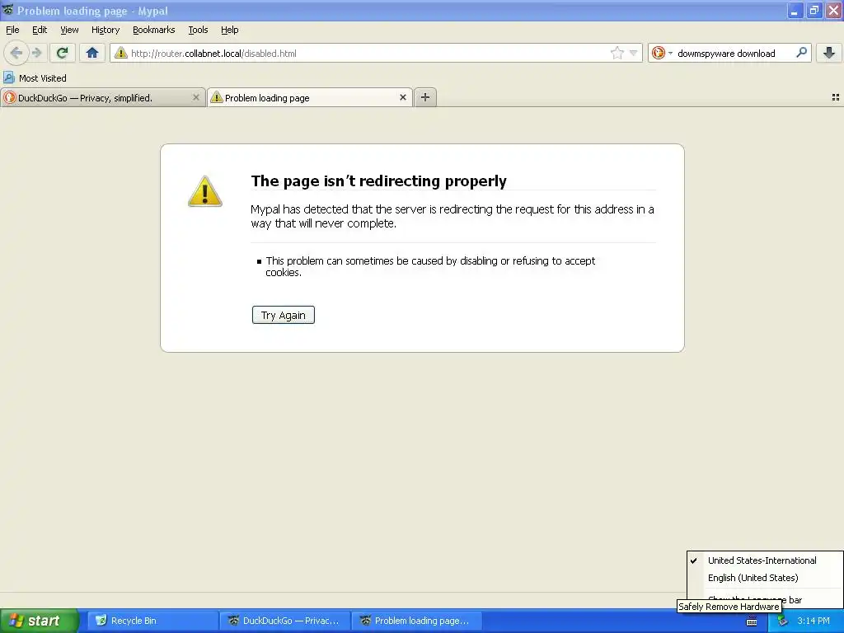
Task: Open the DuckDuckGo search engine selector
Action: click(662, 53)
